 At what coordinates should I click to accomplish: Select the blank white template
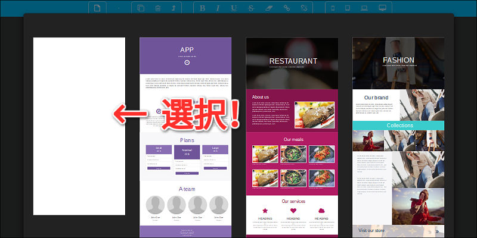(79, 126)
